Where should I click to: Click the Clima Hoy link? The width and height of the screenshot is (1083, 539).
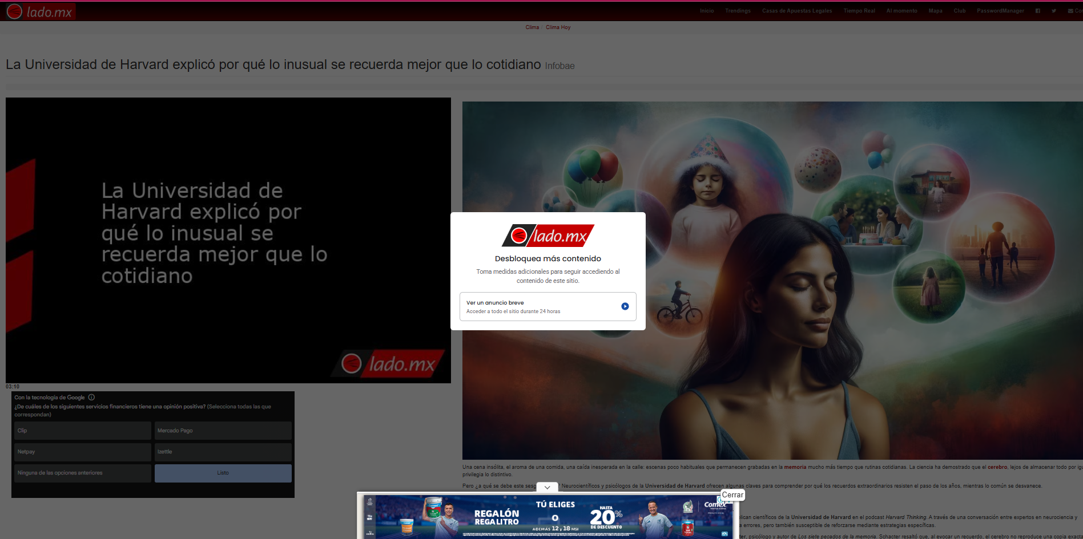point(558,27)
